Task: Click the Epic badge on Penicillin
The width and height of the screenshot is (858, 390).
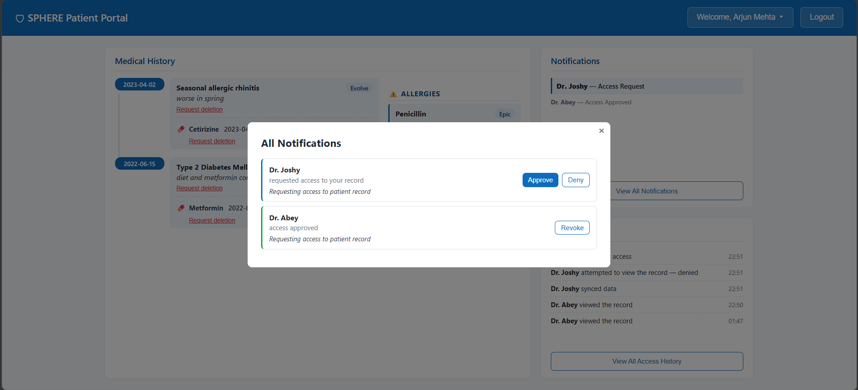Action: (505, 114)
